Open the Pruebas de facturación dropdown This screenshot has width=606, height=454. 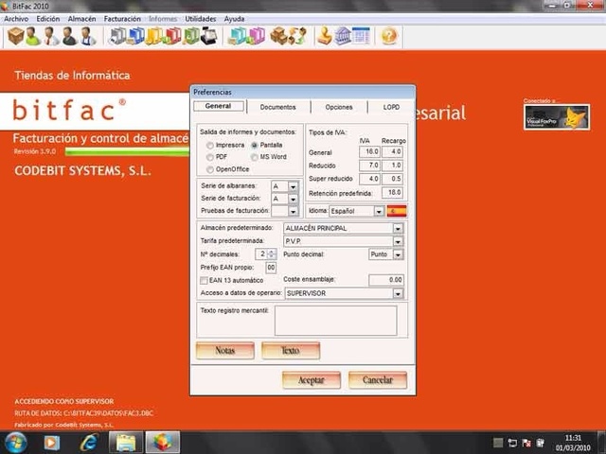coord(294,212)
